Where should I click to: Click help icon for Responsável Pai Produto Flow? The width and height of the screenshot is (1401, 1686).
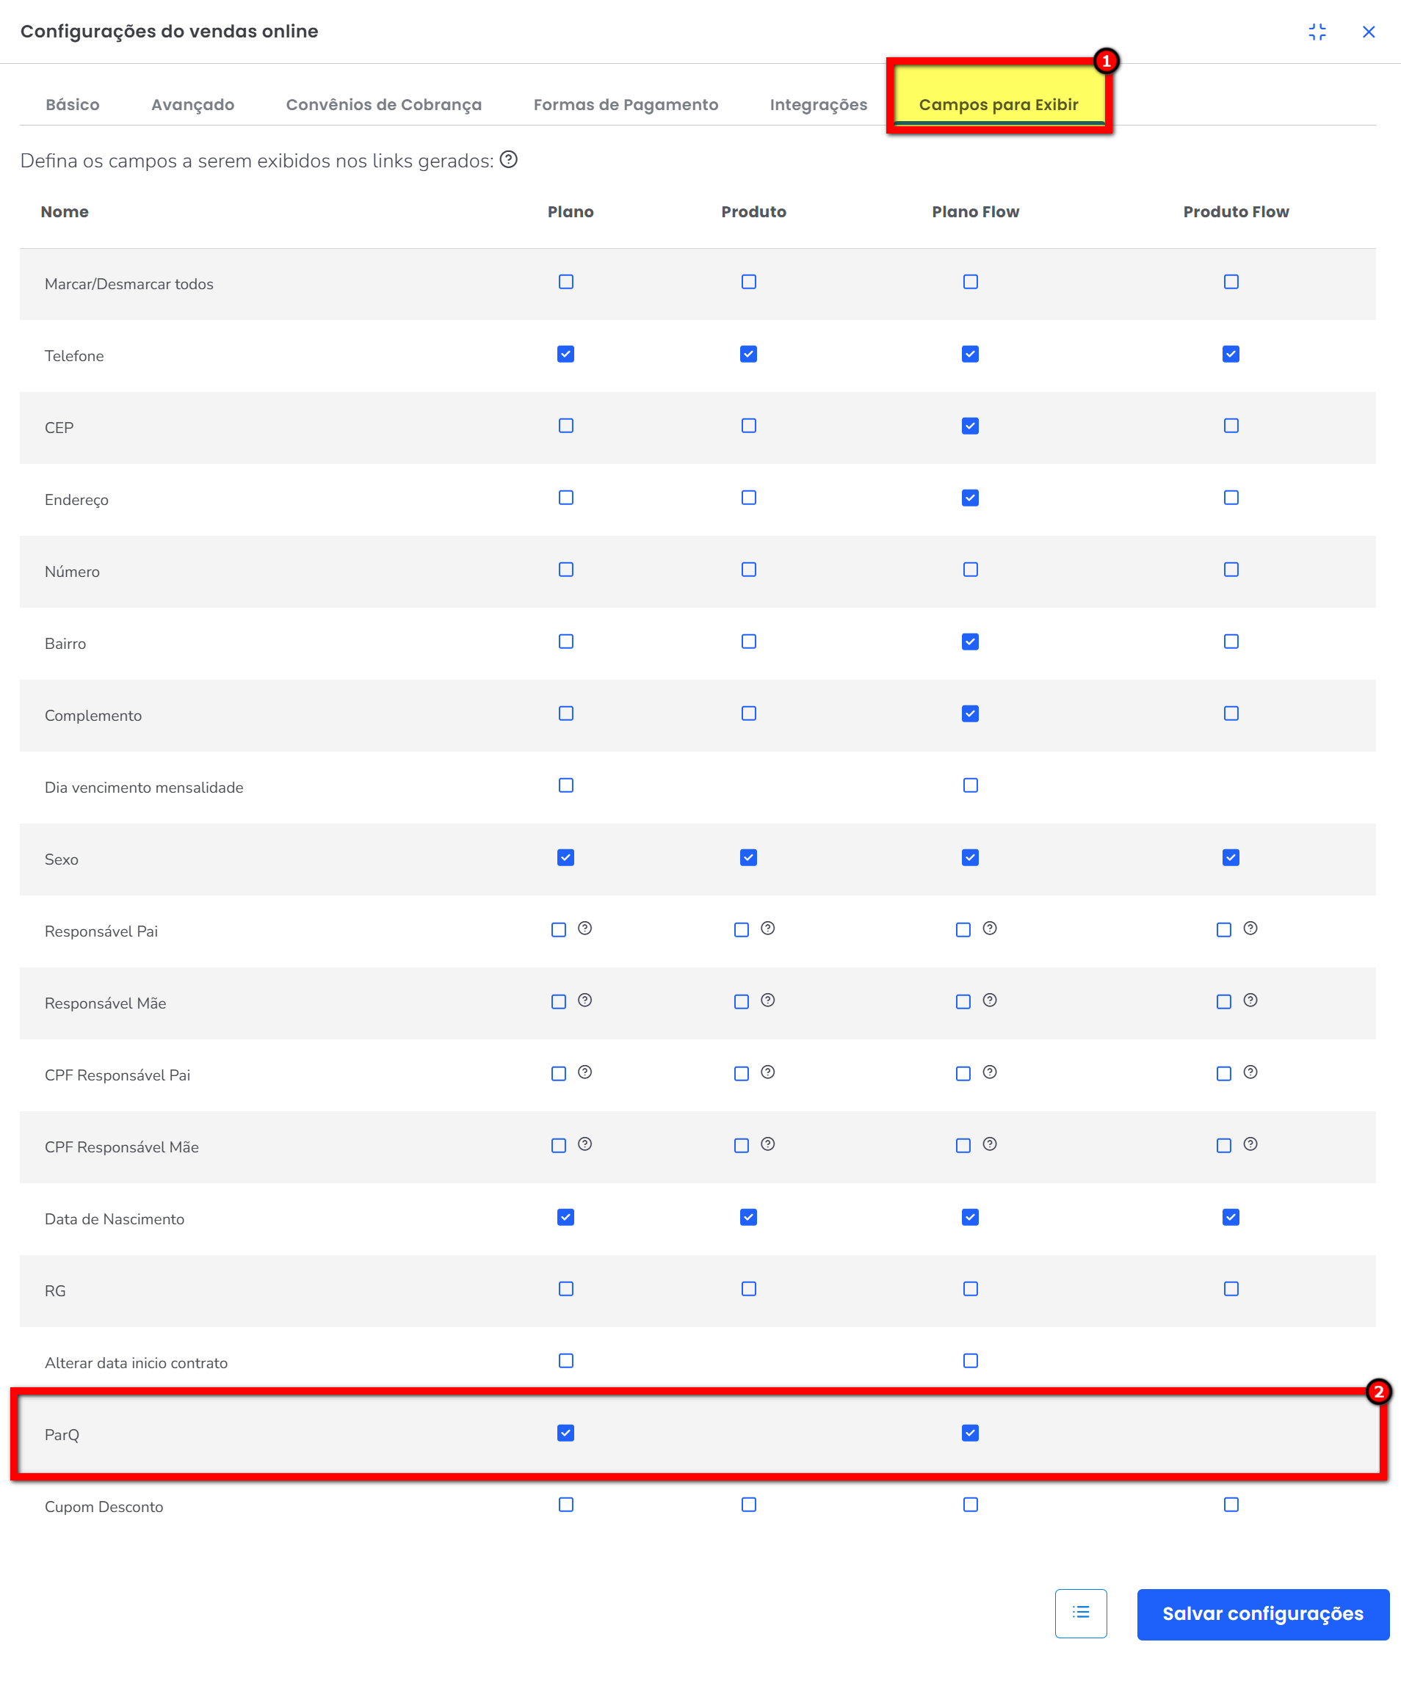point(1250,928)
